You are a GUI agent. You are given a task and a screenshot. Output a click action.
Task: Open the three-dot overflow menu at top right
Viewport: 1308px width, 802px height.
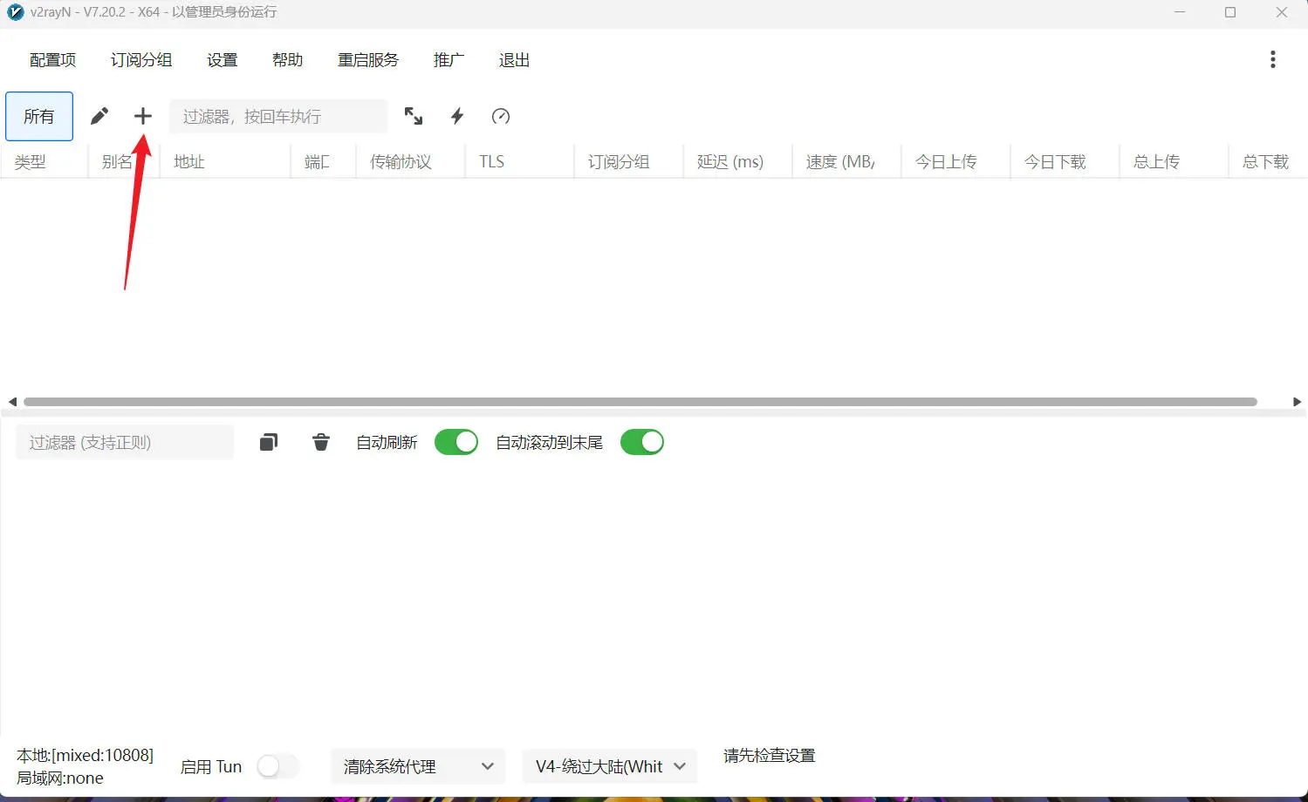click(1273, 59)
